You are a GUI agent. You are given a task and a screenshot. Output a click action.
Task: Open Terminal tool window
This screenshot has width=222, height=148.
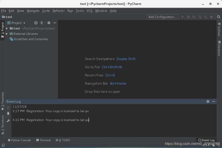(43, 140)
